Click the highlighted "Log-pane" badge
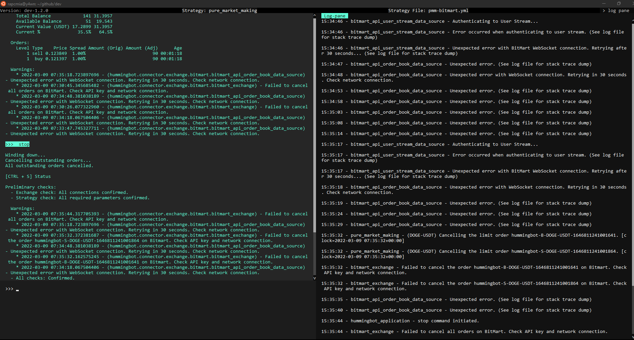The height and width of the screenshot is (340, 634). coord(334,15)
